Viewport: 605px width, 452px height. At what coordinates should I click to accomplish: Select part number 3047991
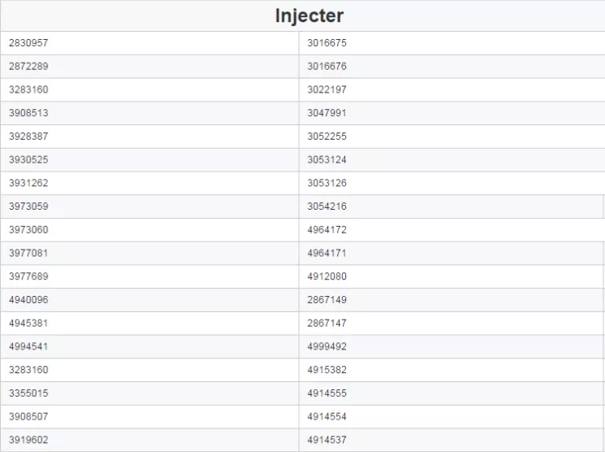[x=452, y=113]
